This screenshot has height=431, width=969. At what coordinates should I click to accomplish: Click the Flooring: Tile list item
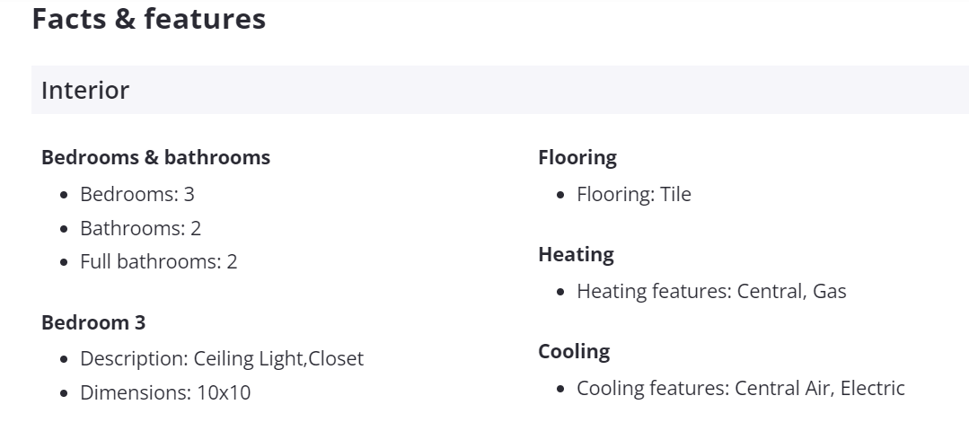pos(633,194)
